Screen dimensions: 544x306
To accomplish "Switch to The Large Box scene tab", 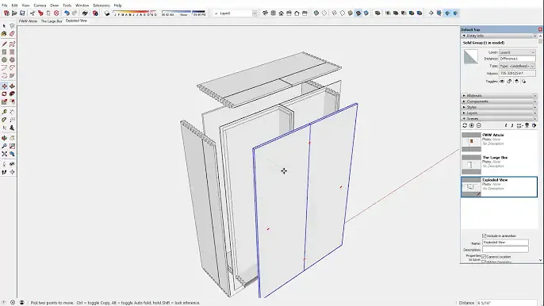I will click(x=52, y=21).
